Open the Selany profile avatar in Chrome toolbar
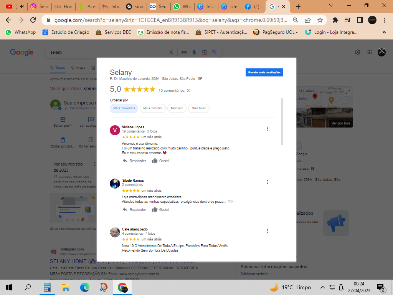The image size is (393, 295). (x=372, y=20)
